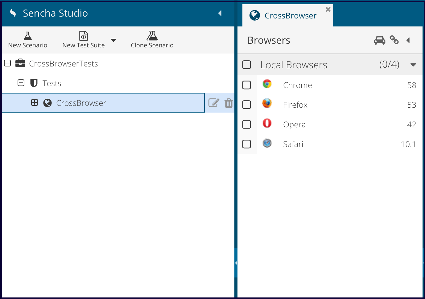Image resolution: width=425 pixels, height=299 pixels.
Task: Select the Opera row name
Action: pos(294,125)
